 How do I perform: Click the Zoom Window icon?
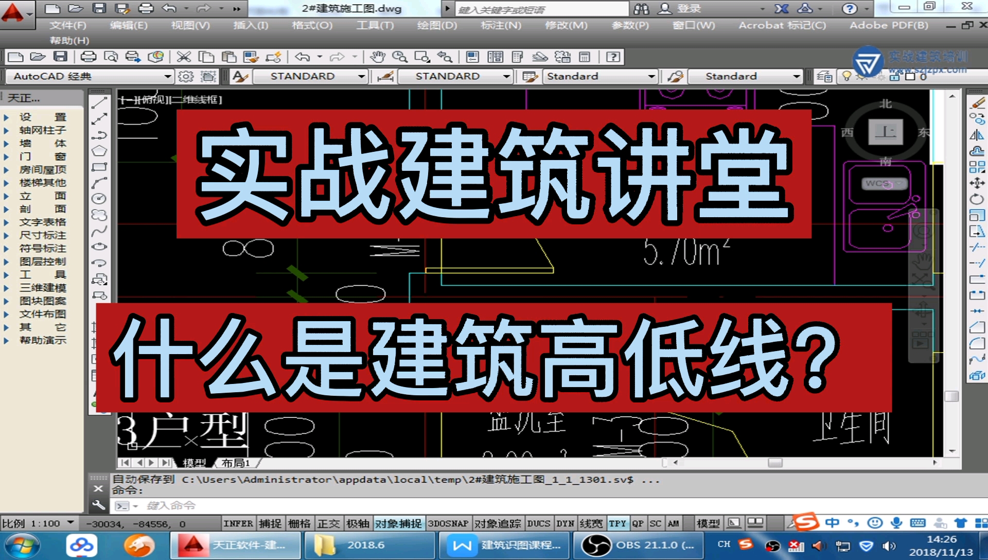coord(422,57)
